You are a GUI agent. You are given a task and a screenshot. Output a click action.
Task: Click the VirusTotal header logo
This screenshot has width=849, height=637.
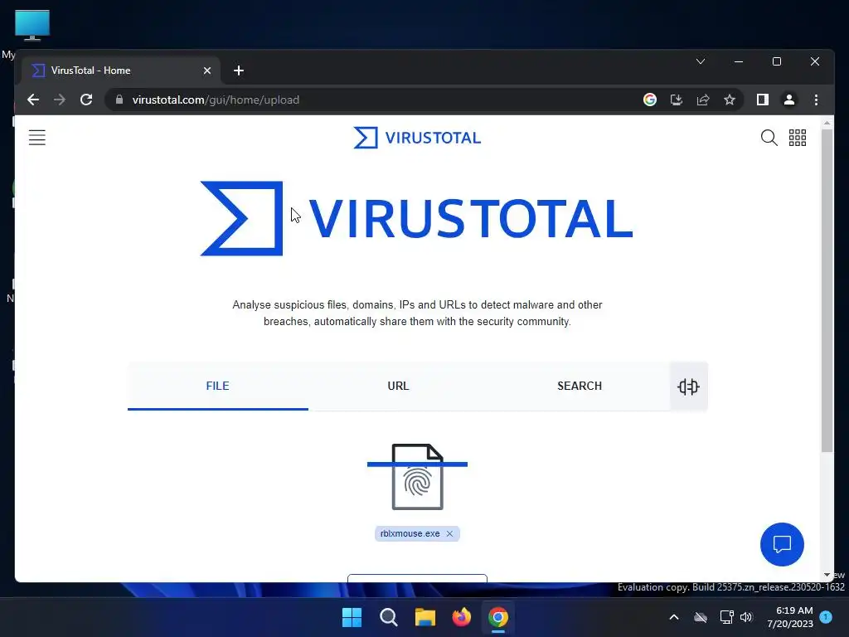[417, 138]
